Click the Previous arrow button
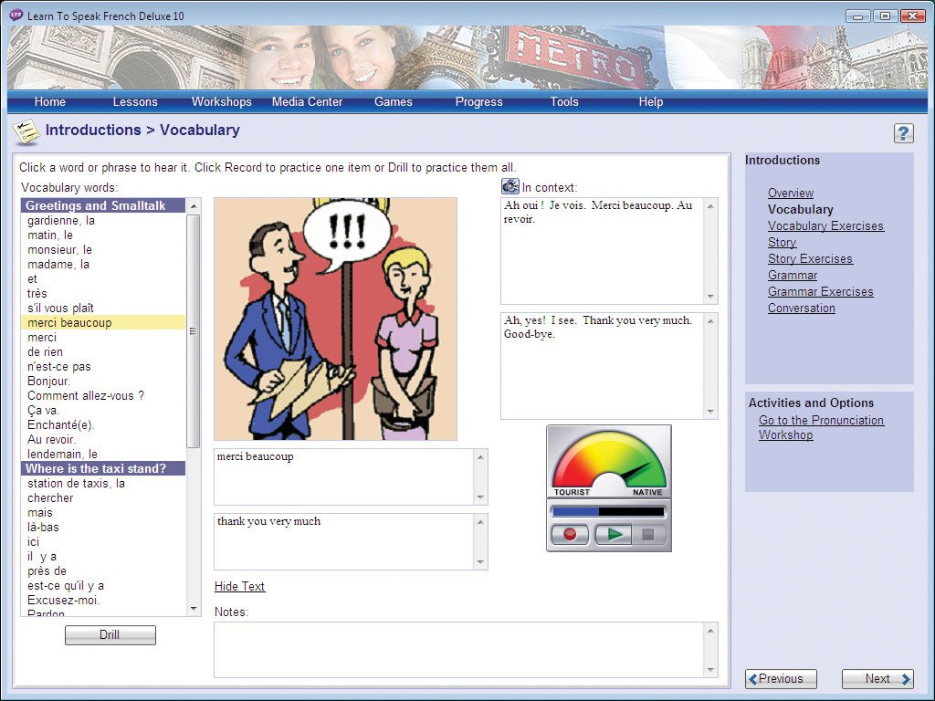935x701 pixels. tap(781, 678)
